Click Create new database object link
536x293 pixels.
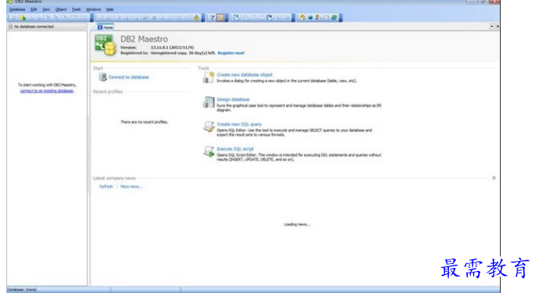[x=244, y=75]
